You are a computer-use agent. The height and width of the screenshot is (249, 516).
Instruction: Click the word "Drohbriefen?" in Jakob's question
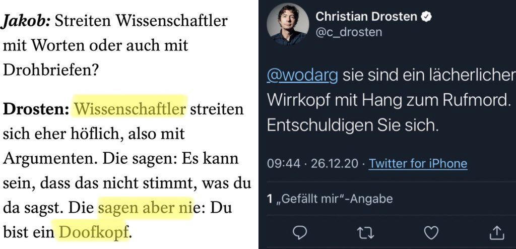[x=50, y=70]
